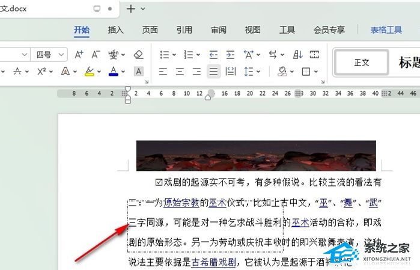Viewport: 420px width, 270px height.
Task: Open the 表格工具 tab
Action: [x=386, y=29]
